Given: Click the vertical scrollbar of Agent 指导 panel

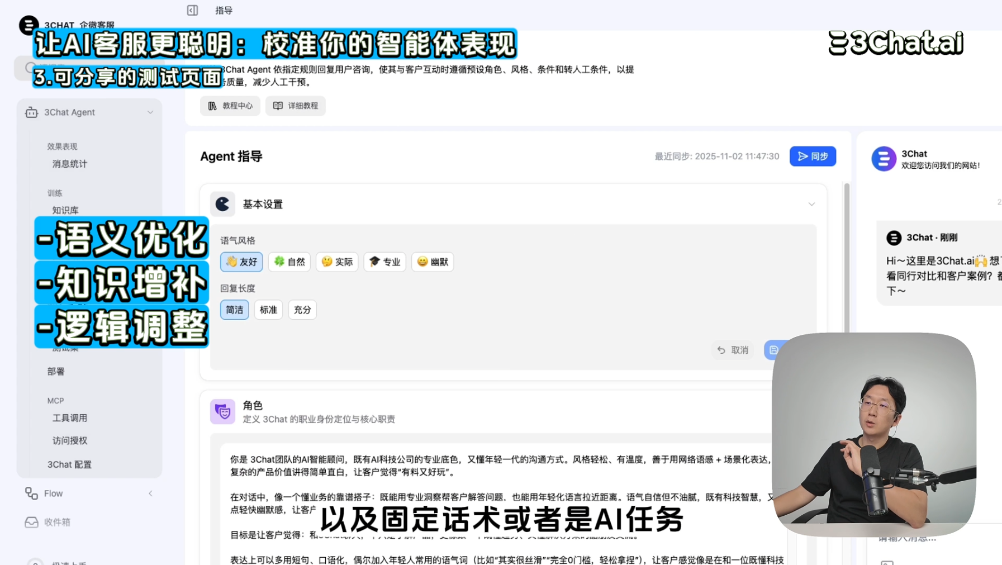Looking at the screenshot, I should click(x=847, y=257).
